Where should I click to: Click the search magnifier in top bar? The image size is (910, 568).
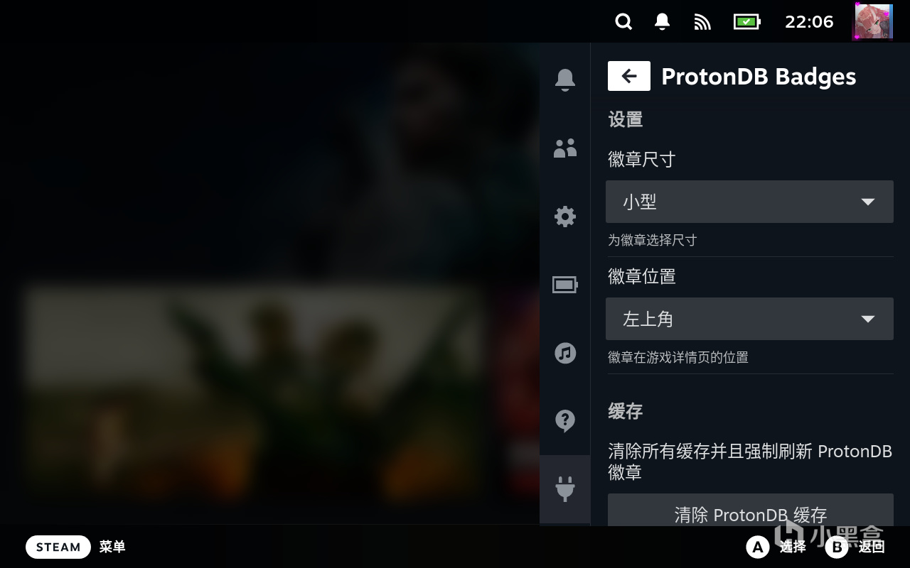tap(623, 22)
